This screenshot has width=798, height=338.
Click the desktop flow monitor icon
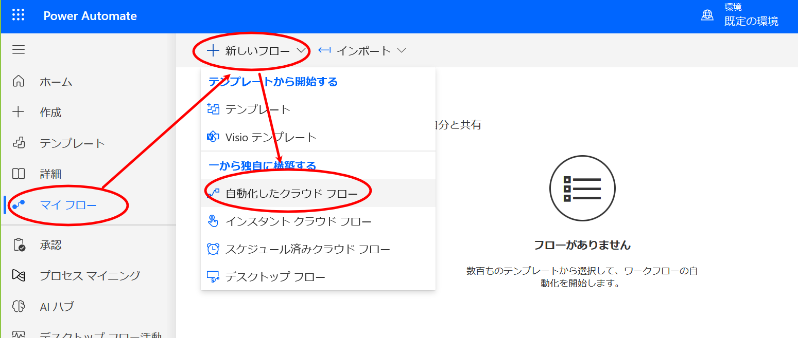click(x=213, y=277)
